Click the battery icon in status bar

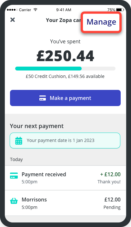tap(120, 10)
